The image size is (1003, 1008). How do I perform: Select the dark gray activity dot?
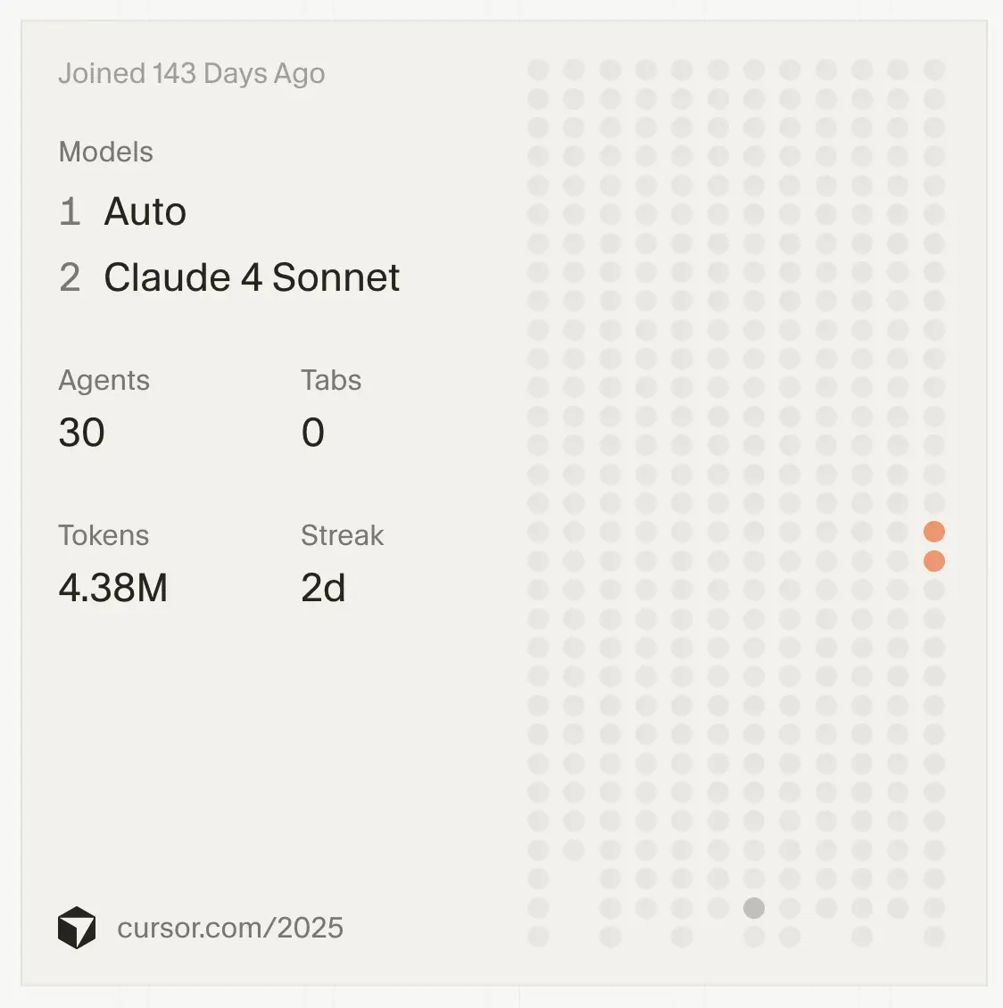pos(754,908)
